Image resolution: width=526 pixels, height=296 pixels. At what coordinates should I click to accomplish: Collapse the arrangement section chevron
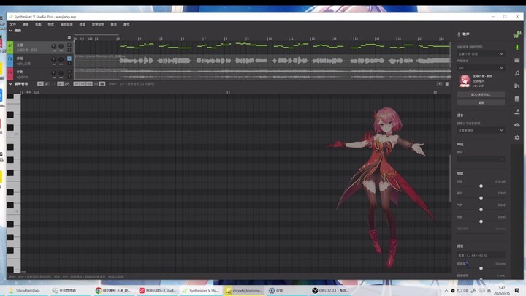(11, 31)
